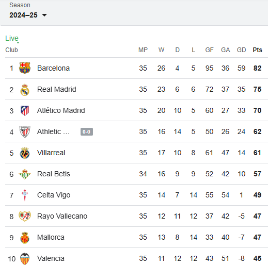Select the Villarreal team name
Image resolution: width=268 pixels, height=265 pixels.
pos(51,153)
